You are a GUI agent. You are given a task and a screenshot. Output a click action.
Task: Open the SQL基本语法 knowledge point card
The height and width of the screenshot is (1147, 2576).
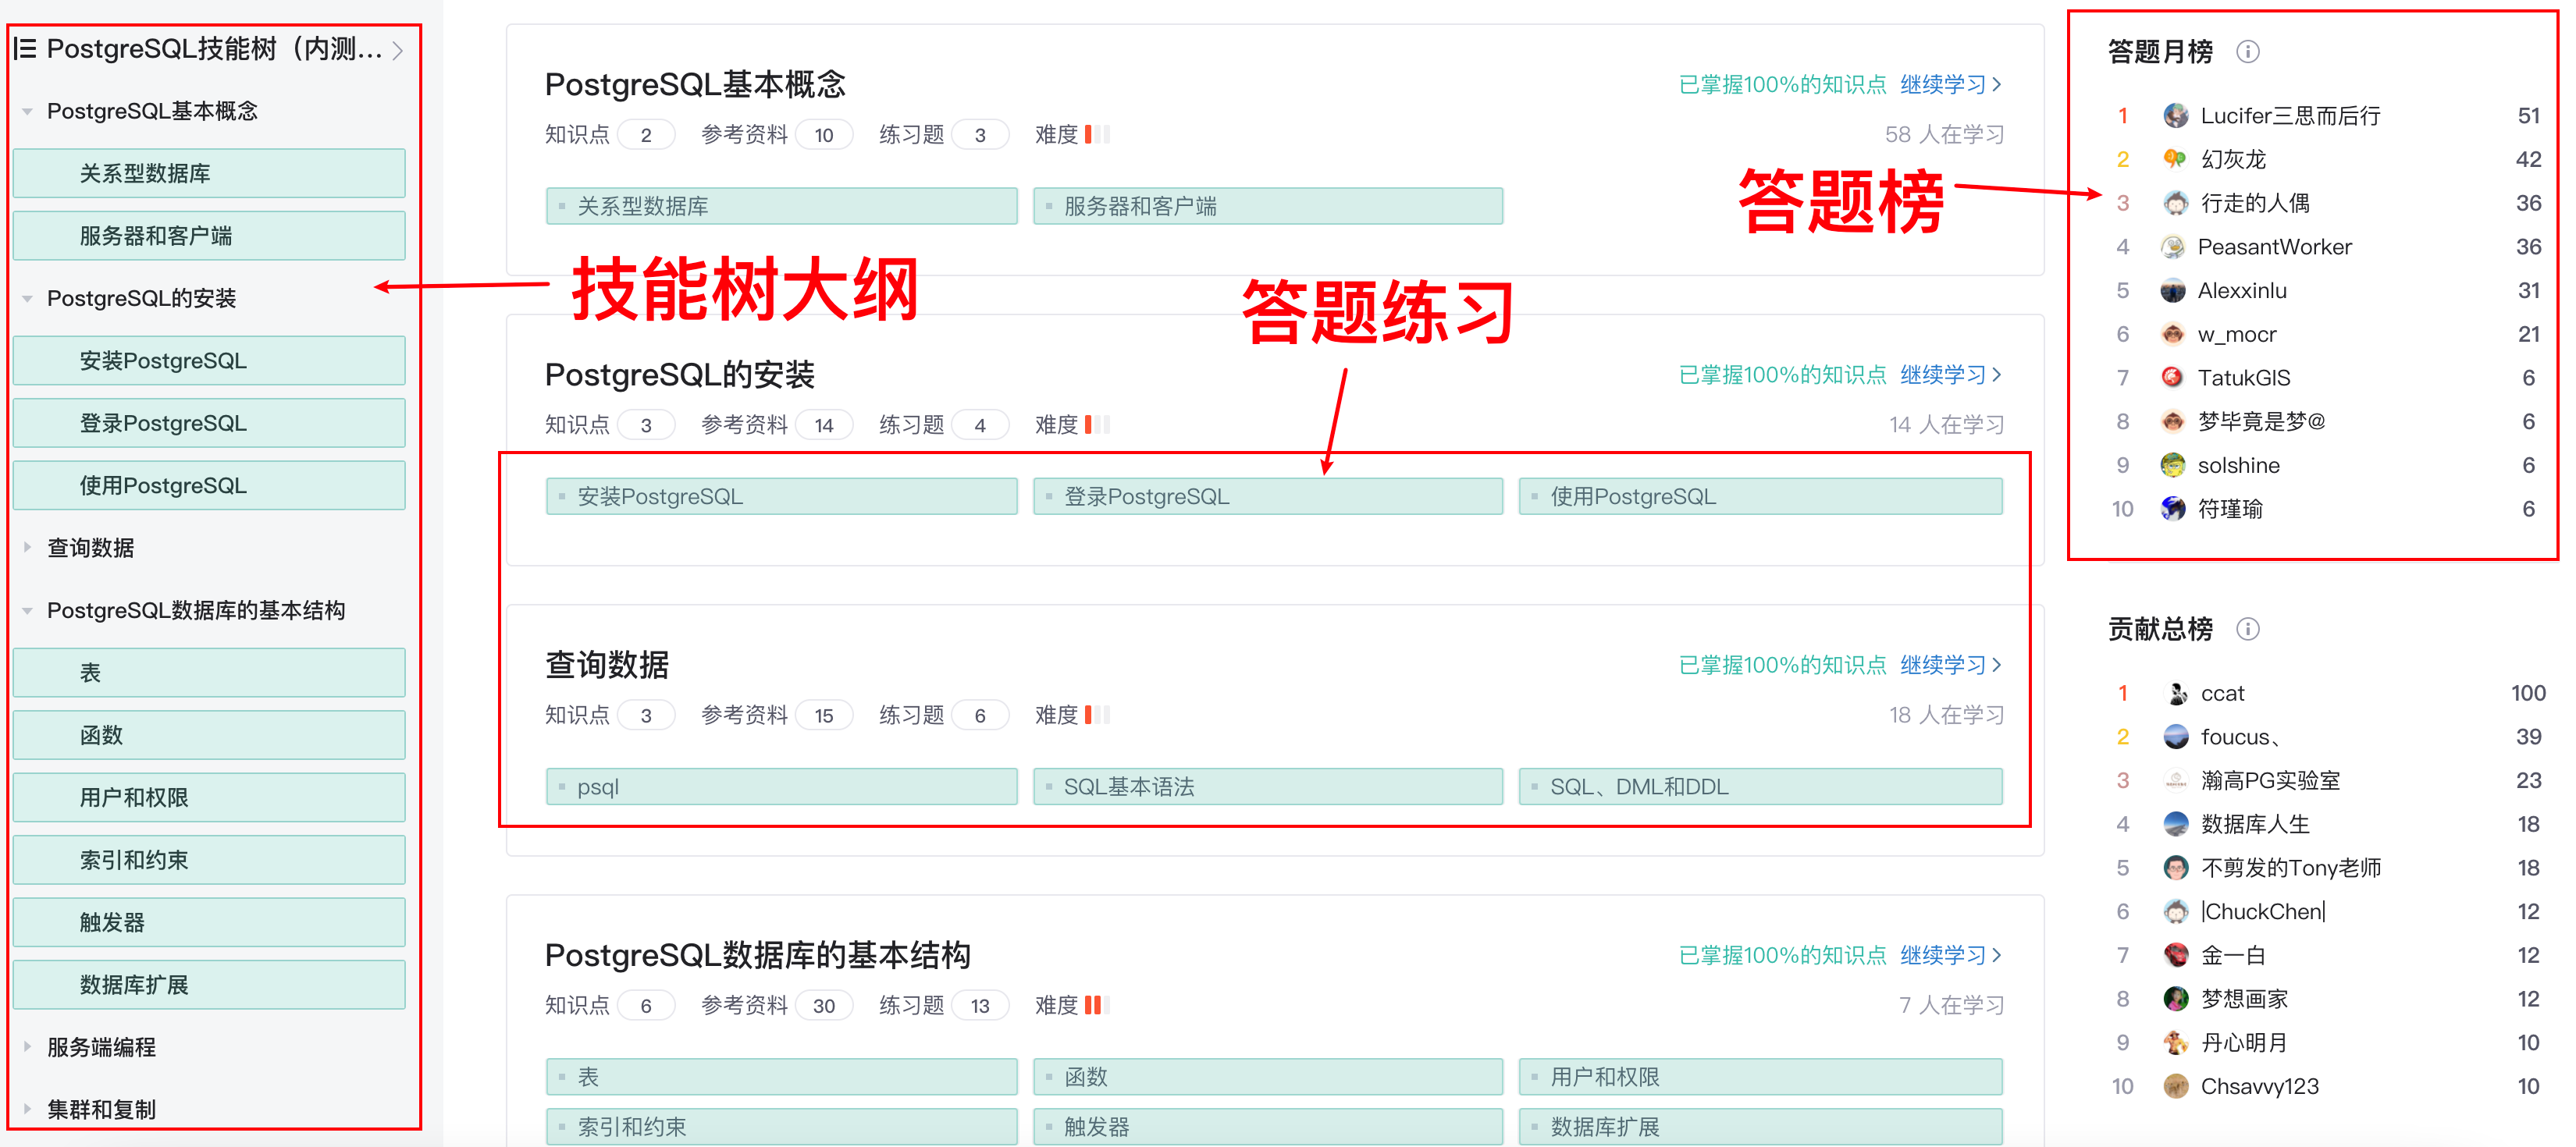tap(1267, 786)
